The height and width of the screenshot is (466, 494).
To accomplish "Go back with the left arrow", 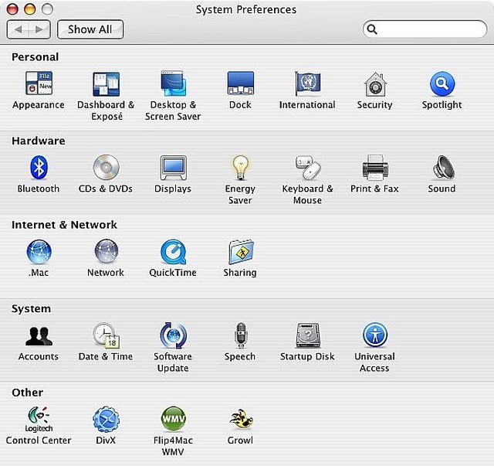I will [x=18, y=29].
